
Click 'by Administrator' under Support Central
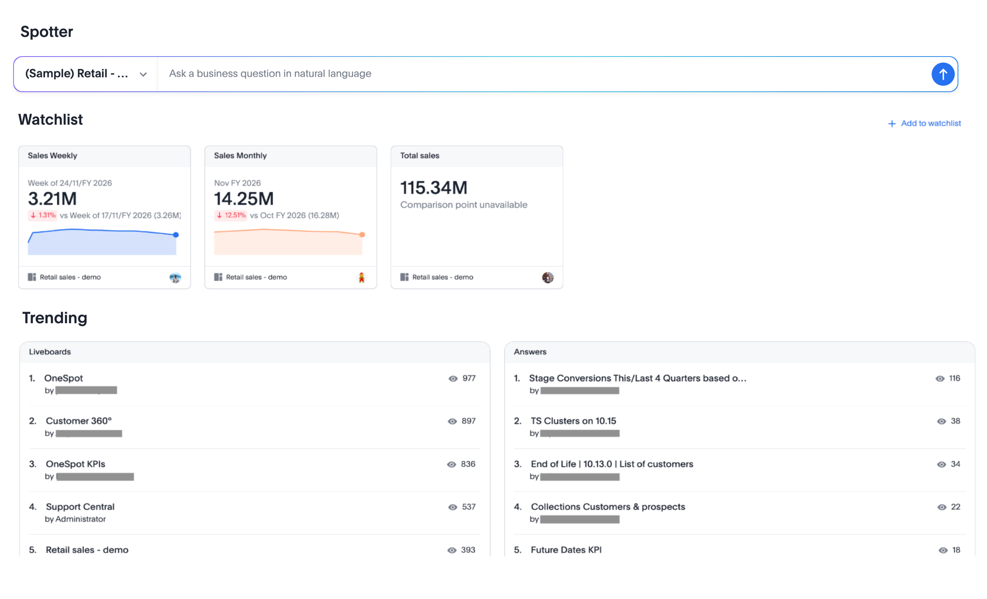(75, 519)
